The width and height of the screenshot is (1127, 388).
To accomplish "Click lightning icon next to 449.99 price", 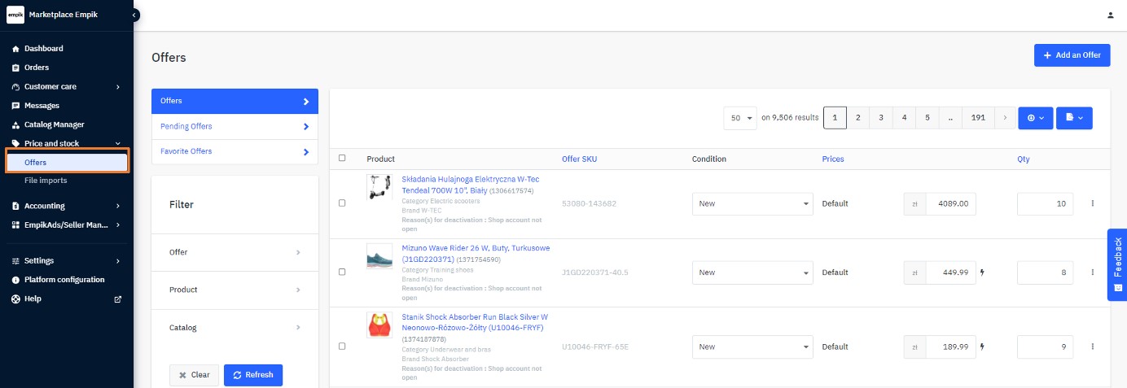I will point(982,272).
